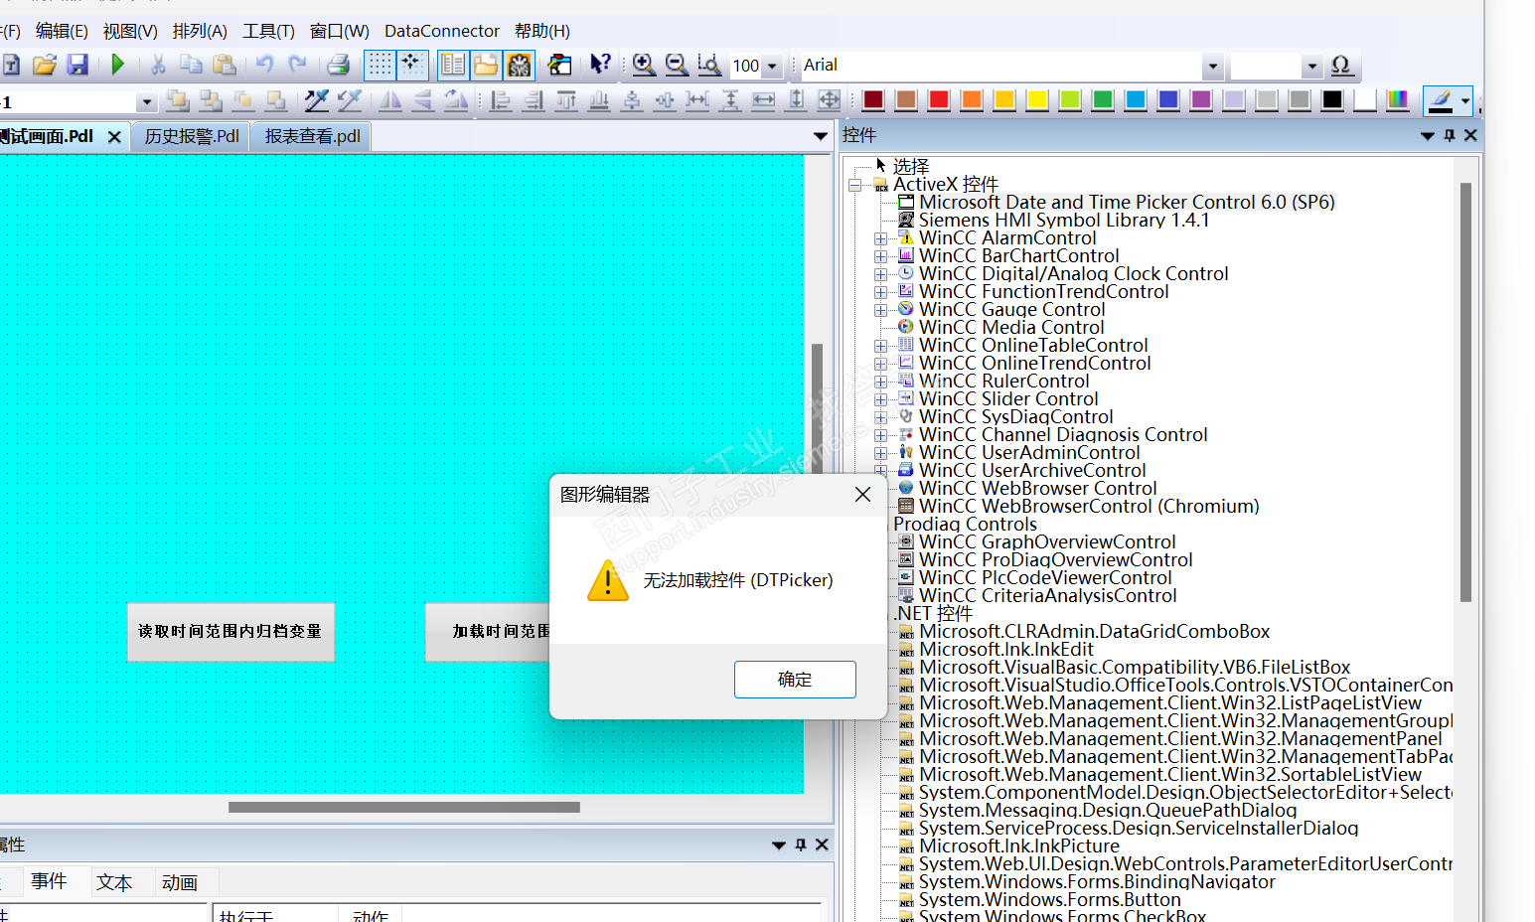Open the document tab list dropdown arrow

[x=821, y=136]
